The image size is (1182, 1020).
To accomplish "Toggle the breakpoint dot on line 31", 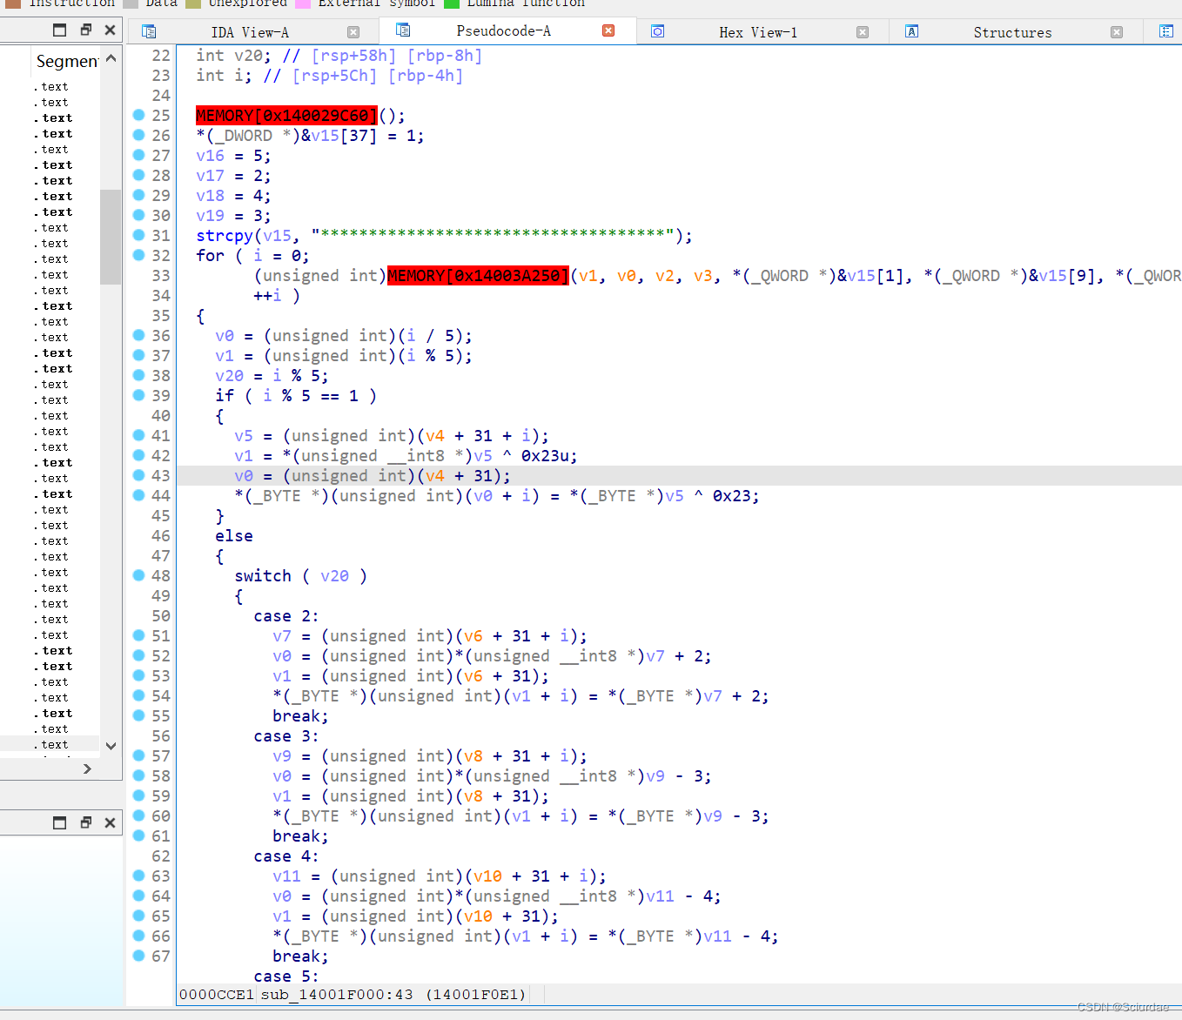I will coord(138,235).
